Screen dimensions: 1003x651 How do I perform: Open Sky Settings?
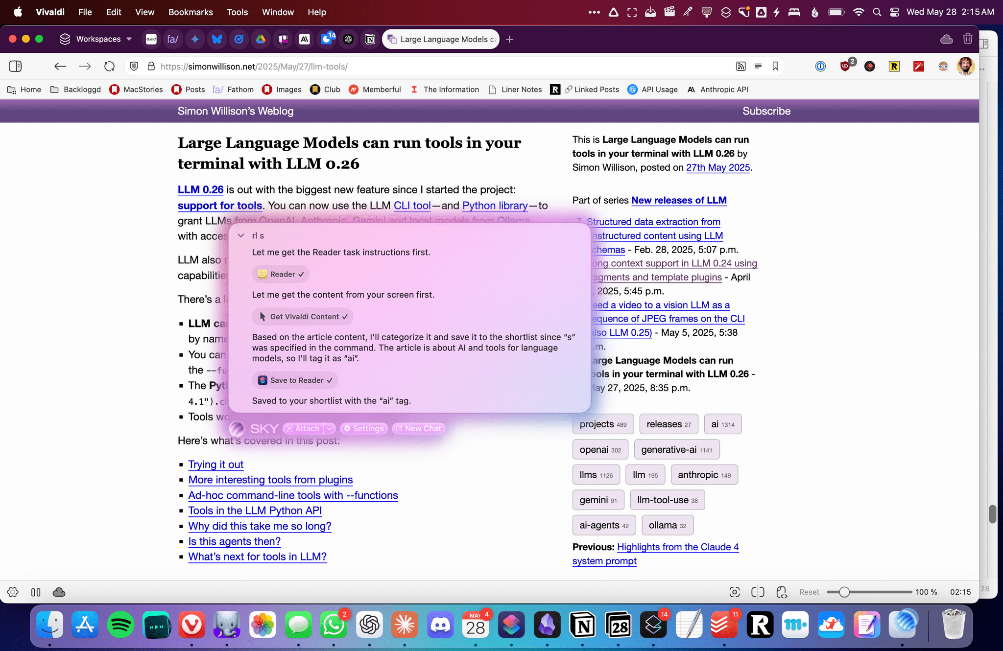click(364, 428)
